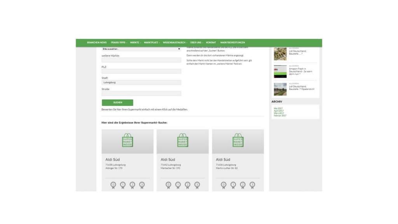Open the 'Bitte auswählen...' chain dropdown
The width and height of the screenshot is (398, 224).
[x=141, y=49]
